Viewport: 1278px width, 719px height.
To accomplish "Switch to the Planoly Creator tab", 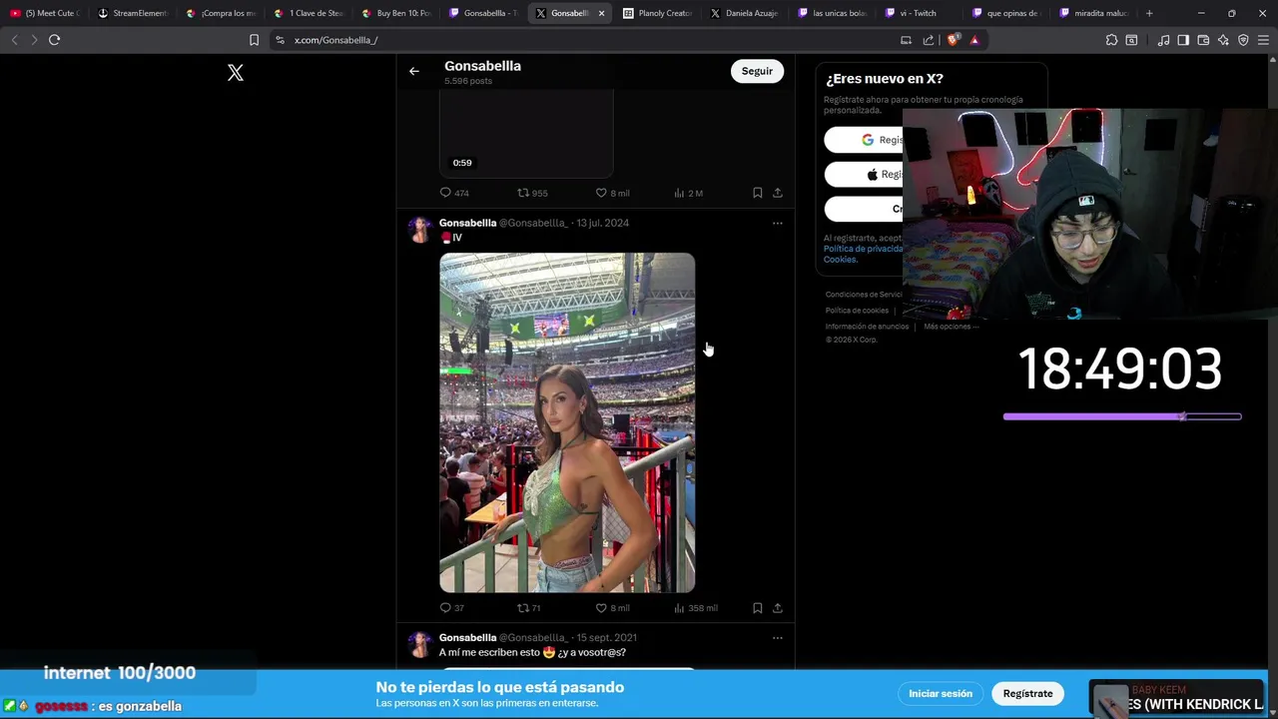I will pyautogui.click(x=658, y=13).
